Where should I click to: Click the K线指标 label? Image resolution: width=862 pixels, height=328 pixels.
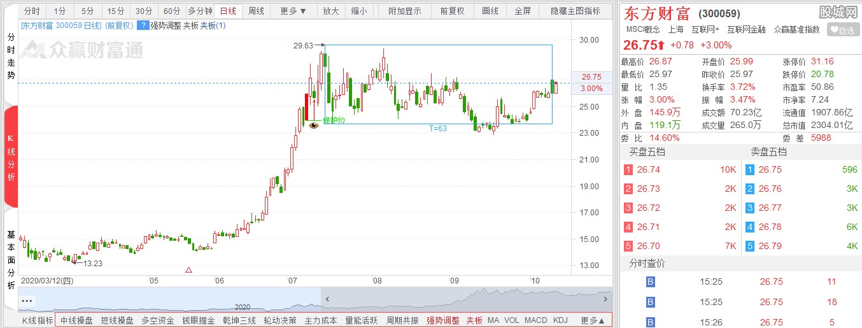(38, 320)
